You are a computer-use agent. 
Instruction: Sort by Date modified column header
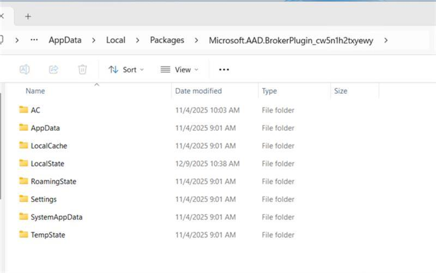tap(198, 91)
